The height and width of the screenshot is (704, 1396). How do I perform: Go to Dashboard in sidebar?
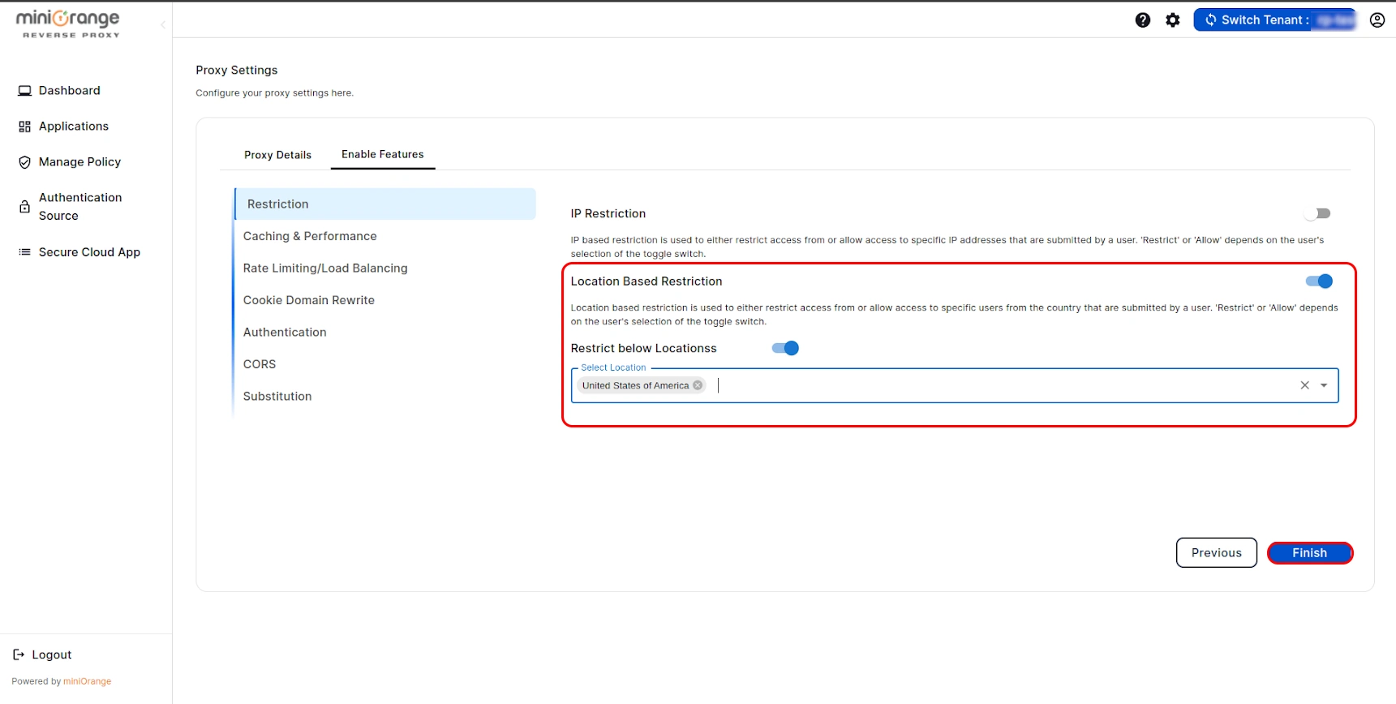coord(70,91)
